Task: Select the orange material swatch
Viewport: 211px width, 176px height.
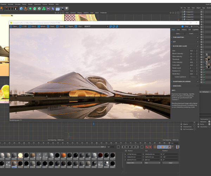Action: 63,155
